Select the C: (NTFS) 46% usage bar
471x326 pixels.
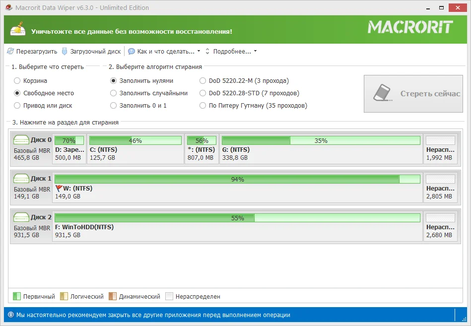(x=135, y=140)
